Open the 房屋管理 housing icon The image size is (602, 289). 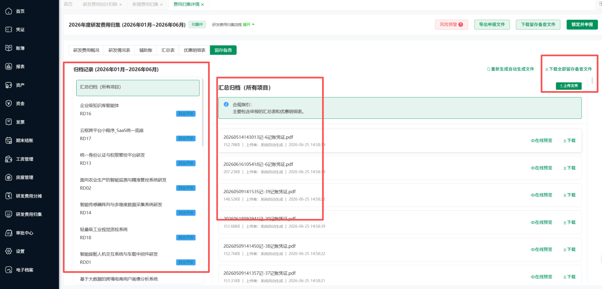click(x=9, y=177)
